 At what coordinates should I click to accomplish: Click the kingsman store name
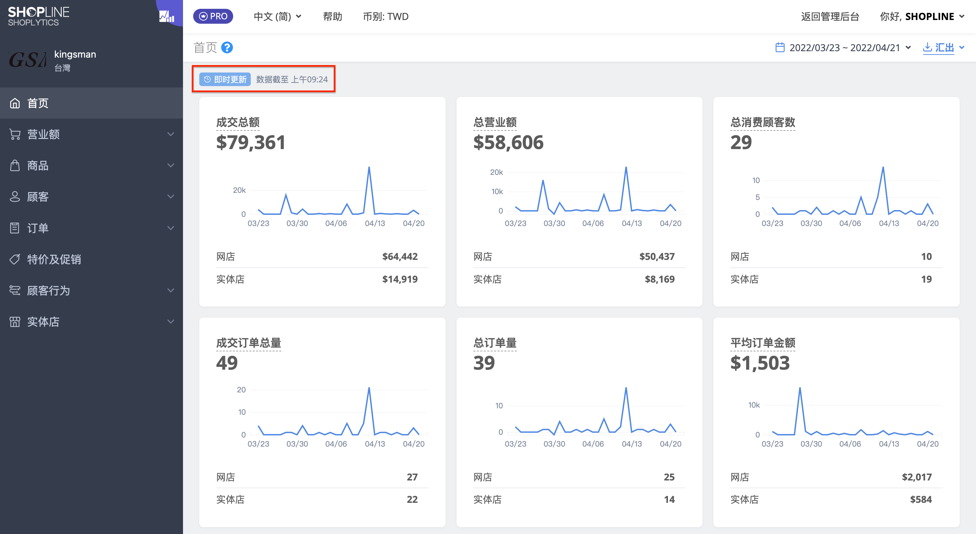point(75,54)
